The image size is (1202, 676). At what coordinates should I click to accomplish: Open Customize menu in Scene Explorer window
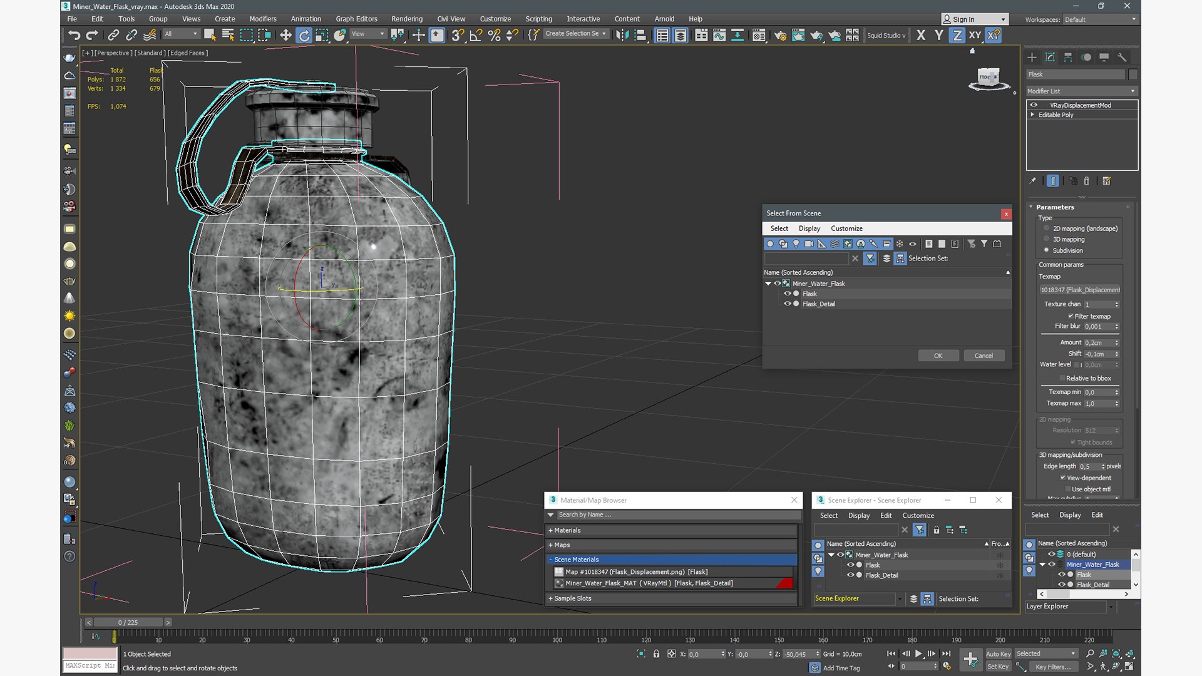(918, 515)
